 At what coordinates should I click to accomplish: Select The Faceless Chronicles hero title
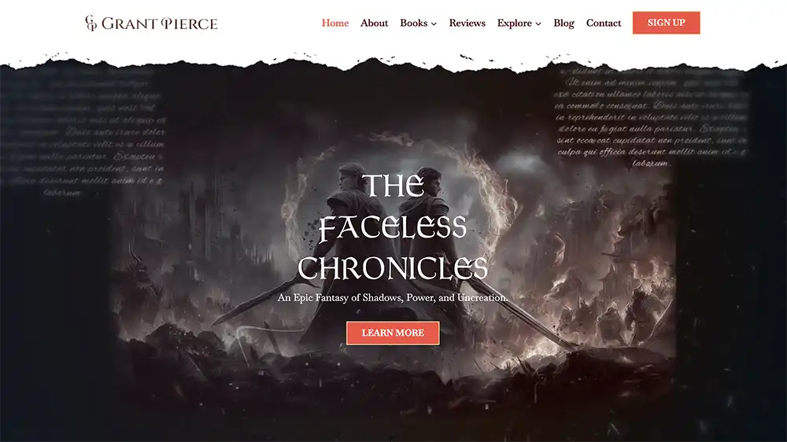pos(393,227)
